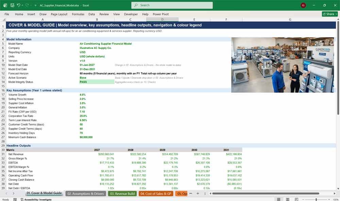
Task: Click the 100% zoom level button
Action: [x=336, y=200]
